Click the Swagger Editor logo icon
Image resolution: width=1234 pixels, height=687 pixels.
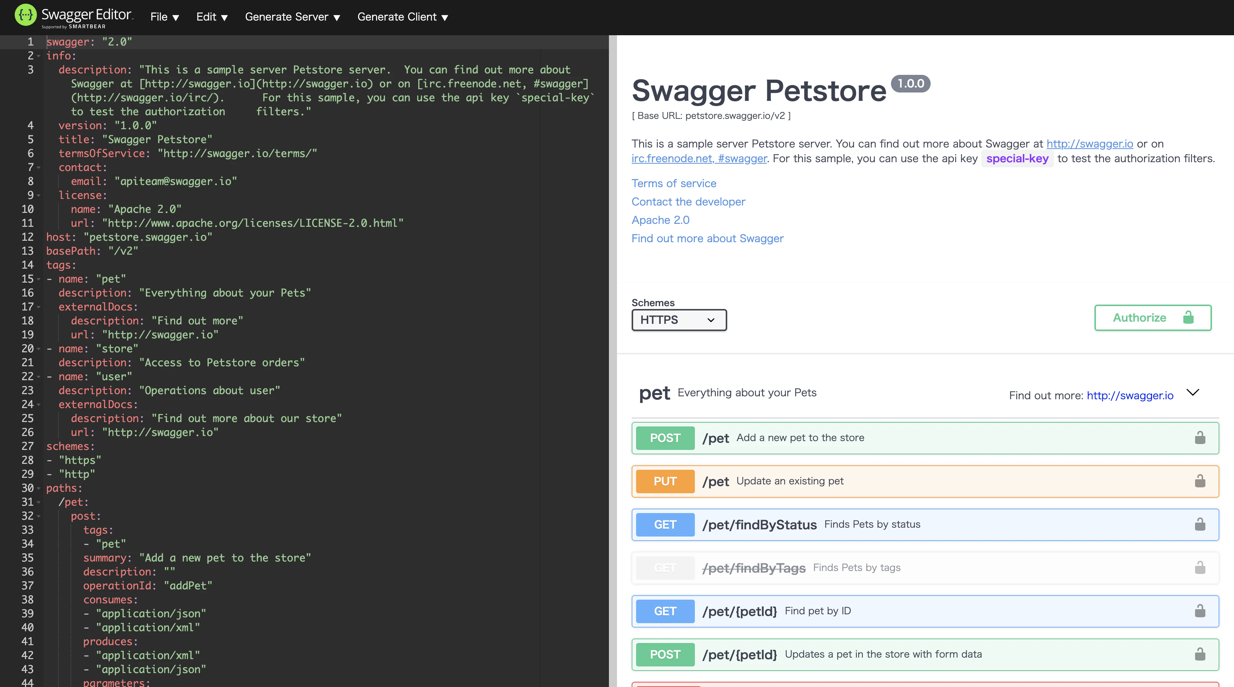pyautogui.click(x=25, y=15)
